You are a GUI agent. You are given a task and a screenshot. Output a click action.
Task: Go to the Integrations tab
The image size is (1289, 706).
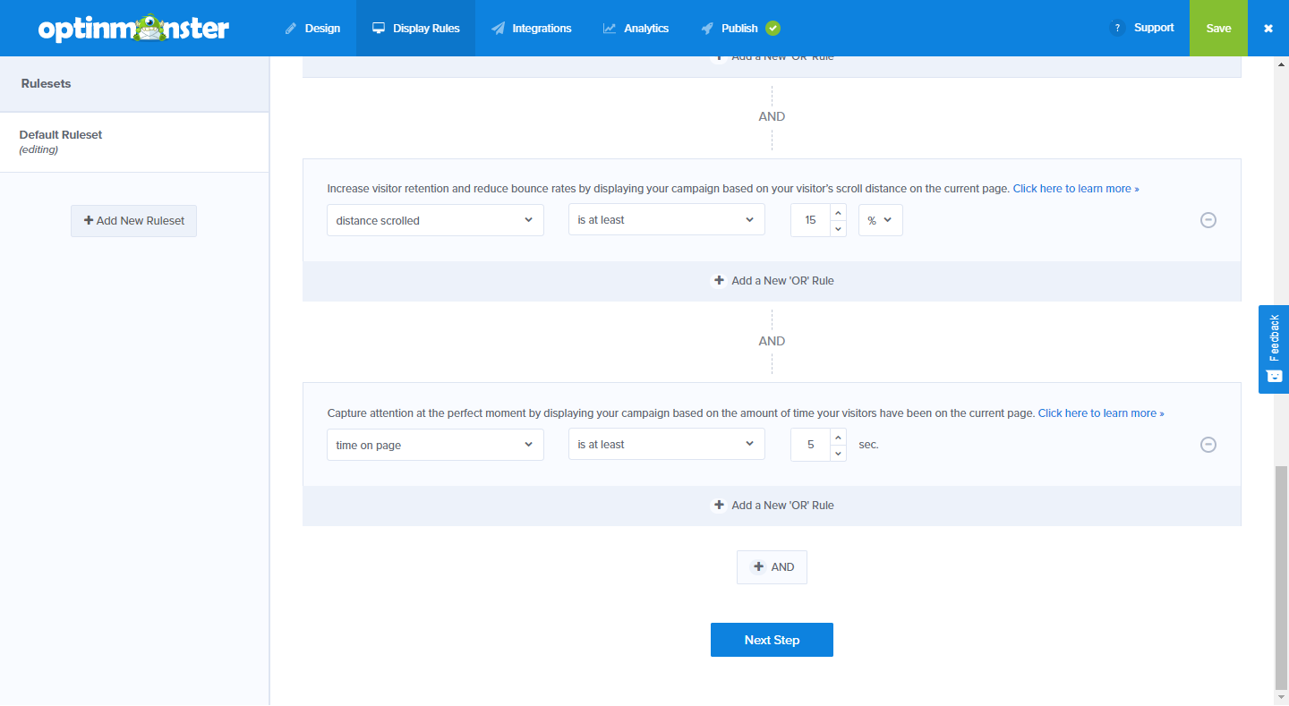tap(532, 28)
